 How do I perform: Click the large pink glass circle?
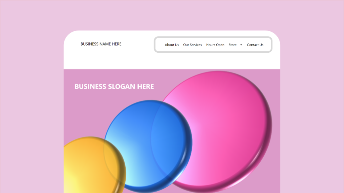(x=226, y=123)
